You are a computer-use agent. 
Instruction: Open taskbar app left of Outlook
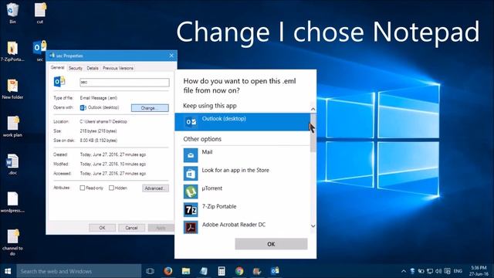click(257, 271)
